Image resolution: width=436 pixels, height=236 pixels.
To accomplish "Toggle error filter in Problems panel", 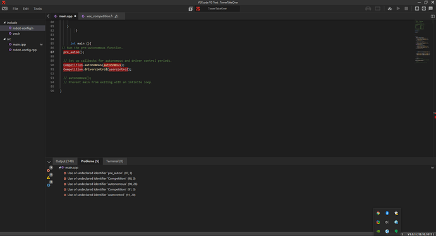I will [x=49, y=170].
